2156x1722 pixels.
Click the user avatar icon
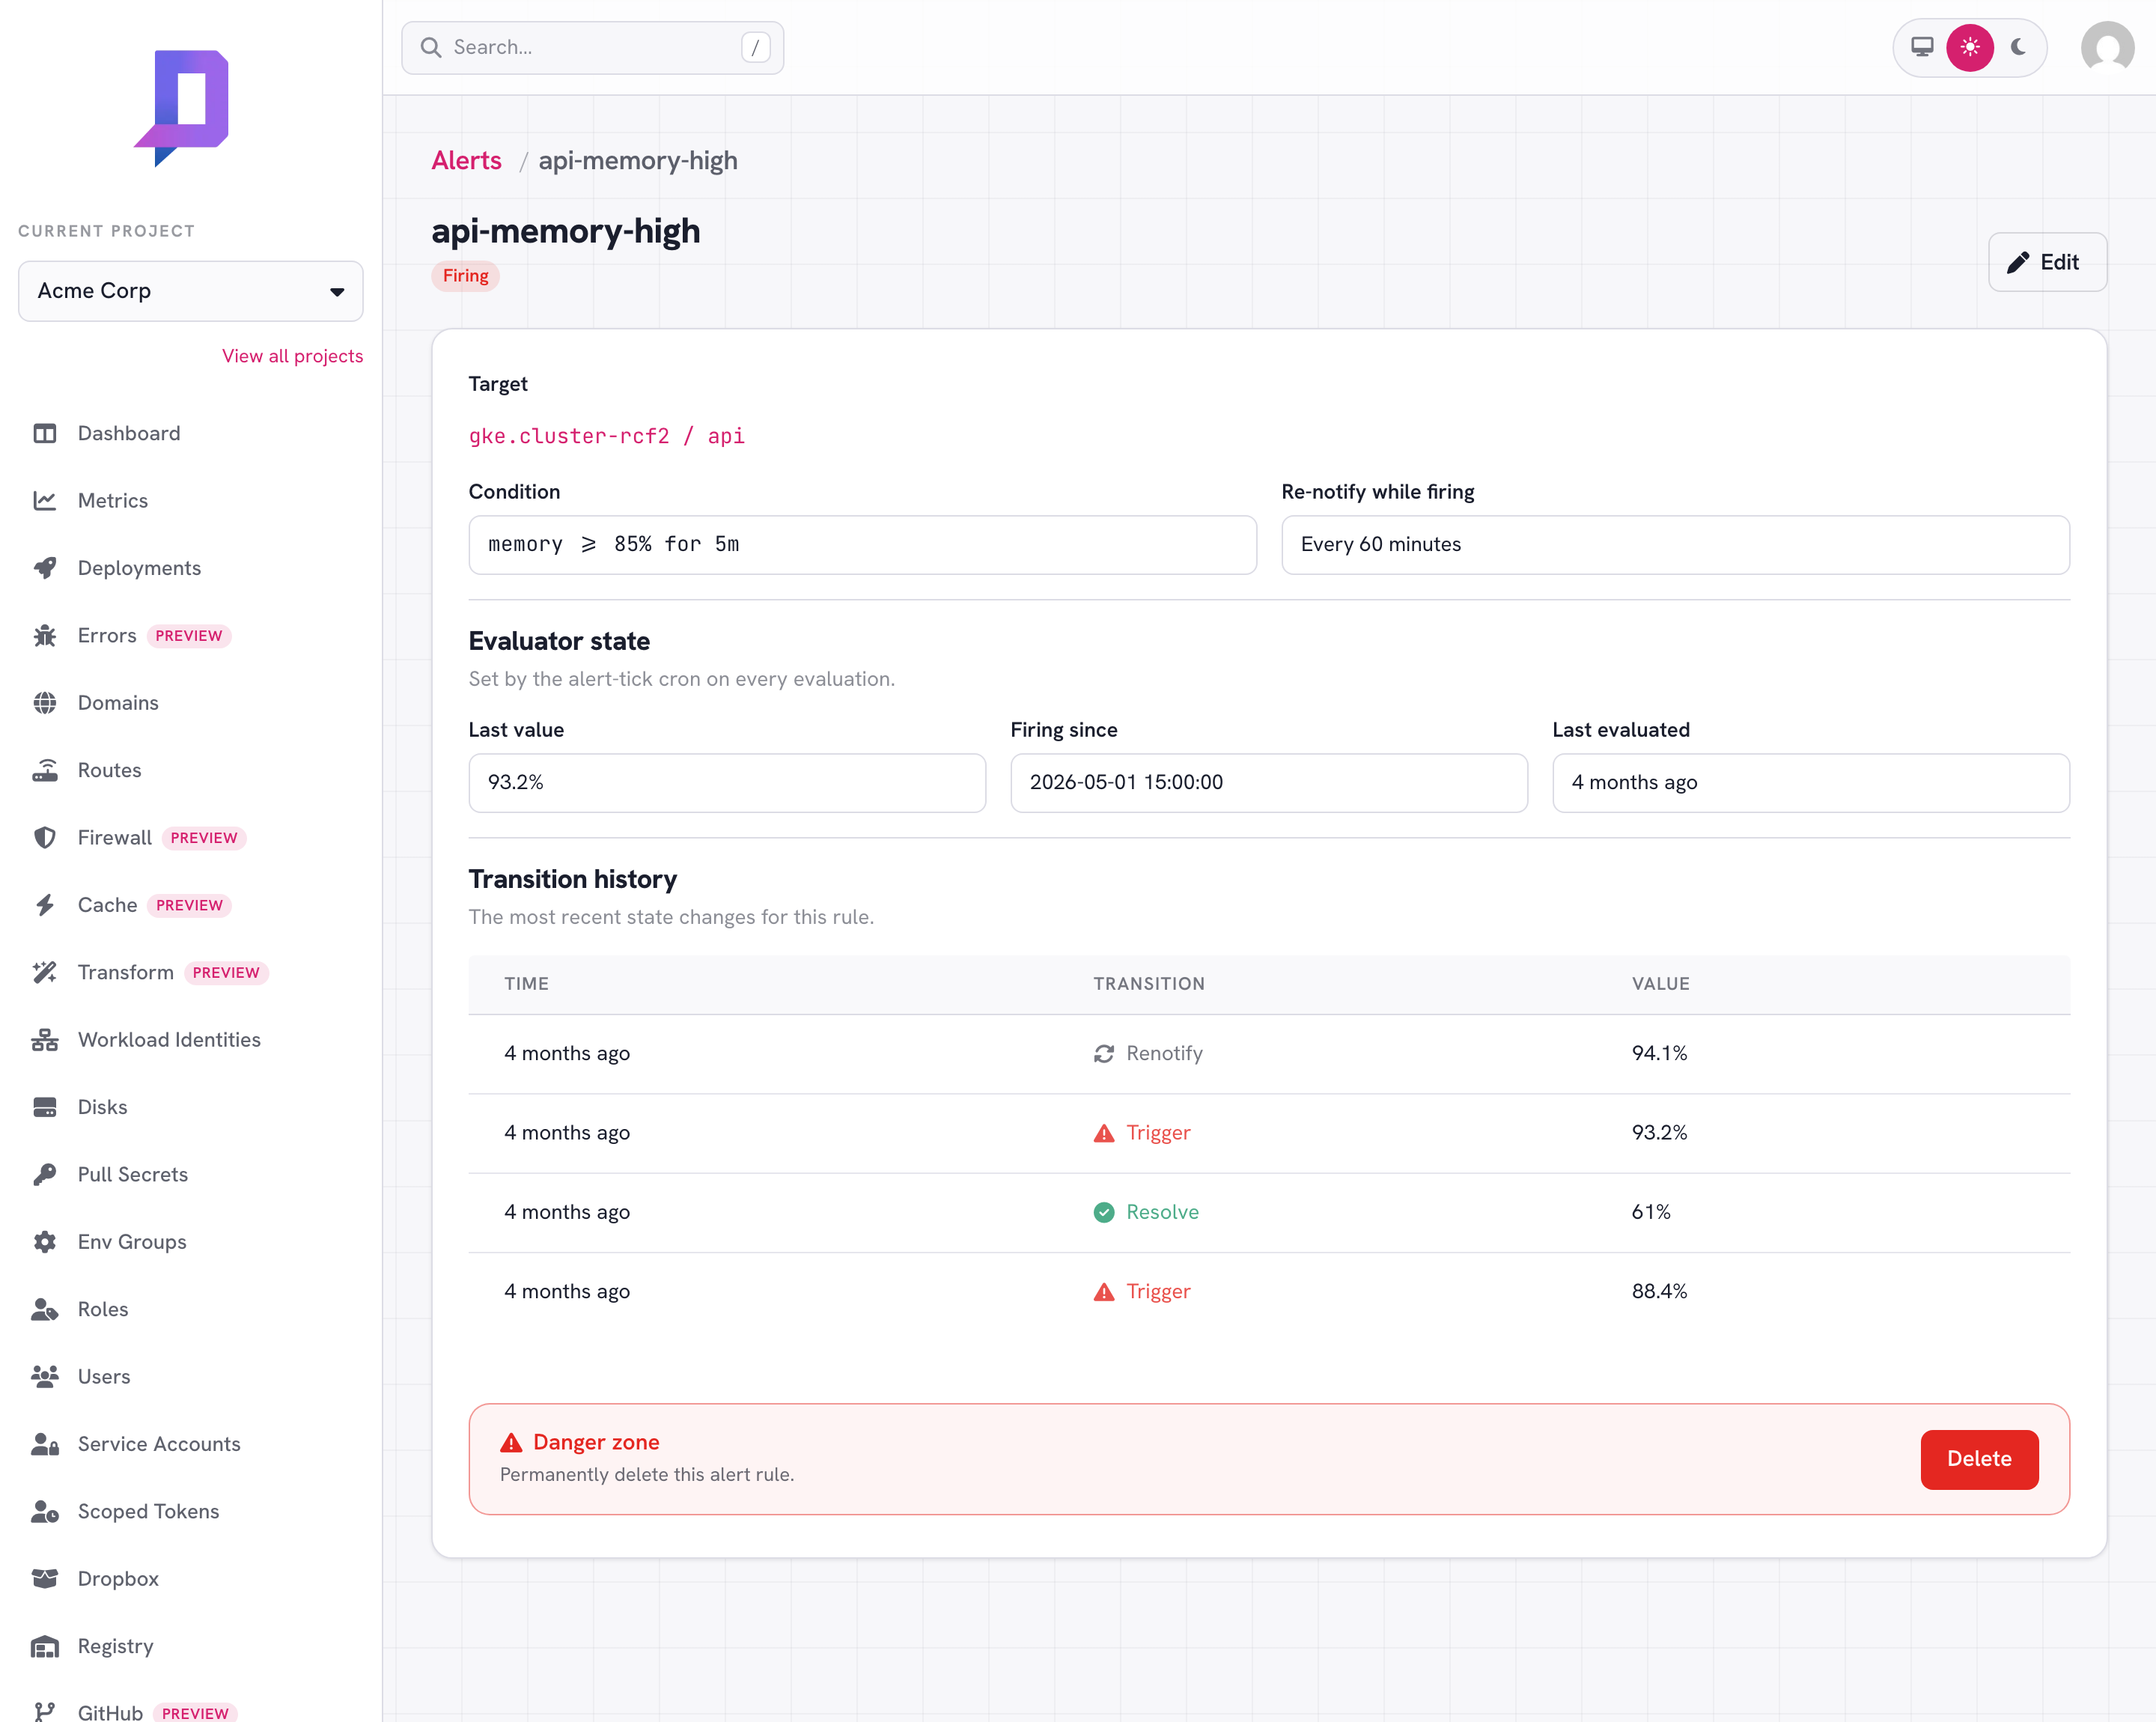coord(2107,47)
